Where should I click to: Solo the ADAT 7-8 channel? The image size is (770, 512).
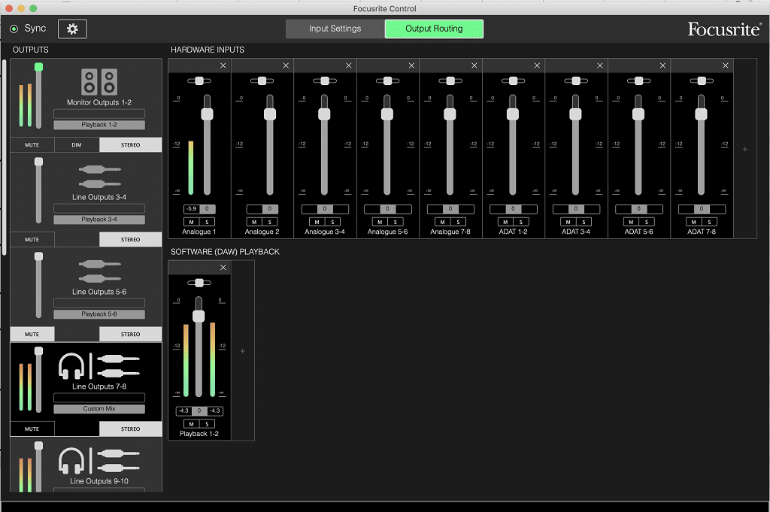[710, 222]
